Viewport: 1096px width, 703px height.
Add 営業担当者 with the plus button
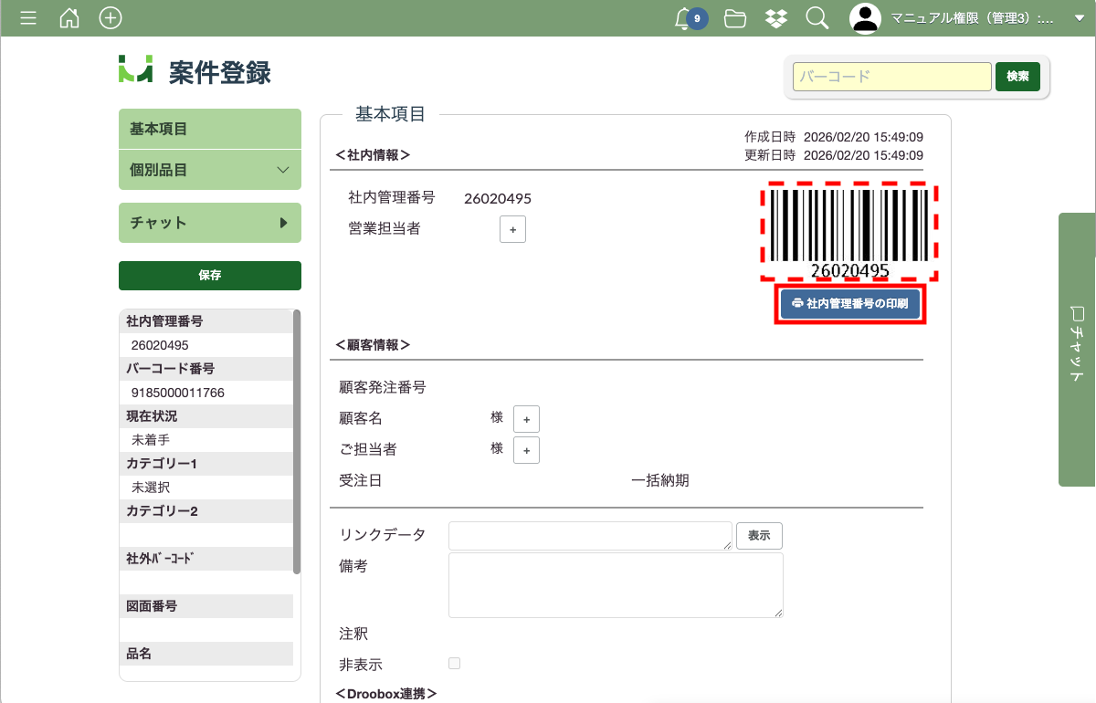coord(512,230)
